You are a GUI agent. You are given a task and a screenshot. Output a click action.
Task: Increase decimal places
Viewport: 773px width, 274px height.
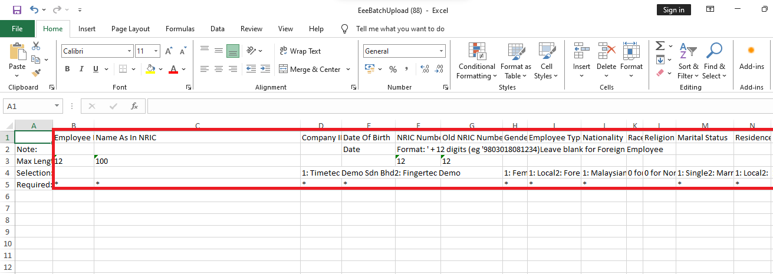tap(424, 69)
